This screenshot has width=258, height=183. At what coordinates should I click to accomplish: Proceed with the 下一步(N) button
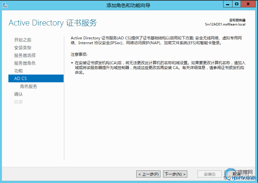(x=175, y=174)
